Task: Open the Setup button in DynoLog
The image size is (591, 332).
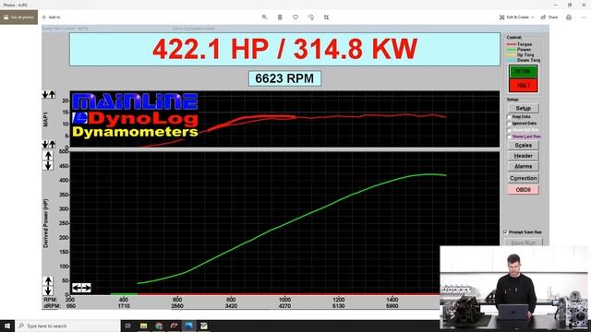Action: pos(524,108)
